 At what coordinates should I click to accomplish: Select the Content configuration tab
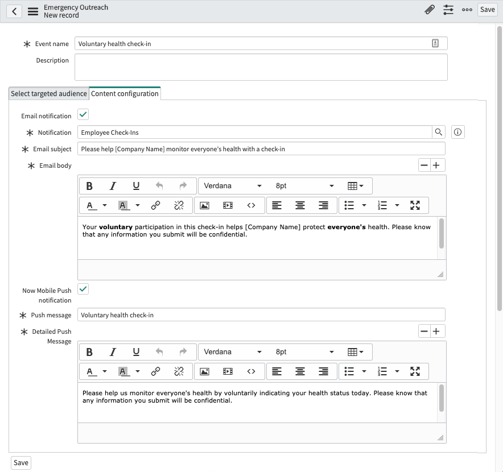(125, 94)
